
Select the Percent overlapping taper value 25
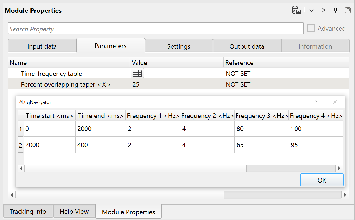tap(136, 84)
